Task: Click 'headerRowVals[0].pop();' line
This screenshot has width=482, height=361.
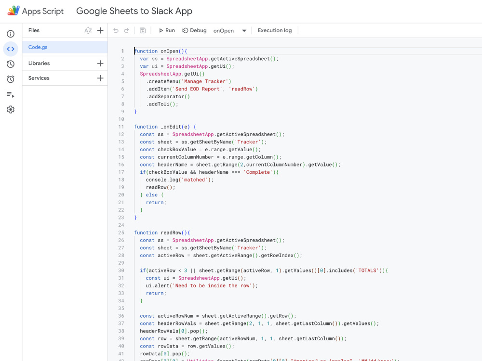Action: click(x=174, y=331)
